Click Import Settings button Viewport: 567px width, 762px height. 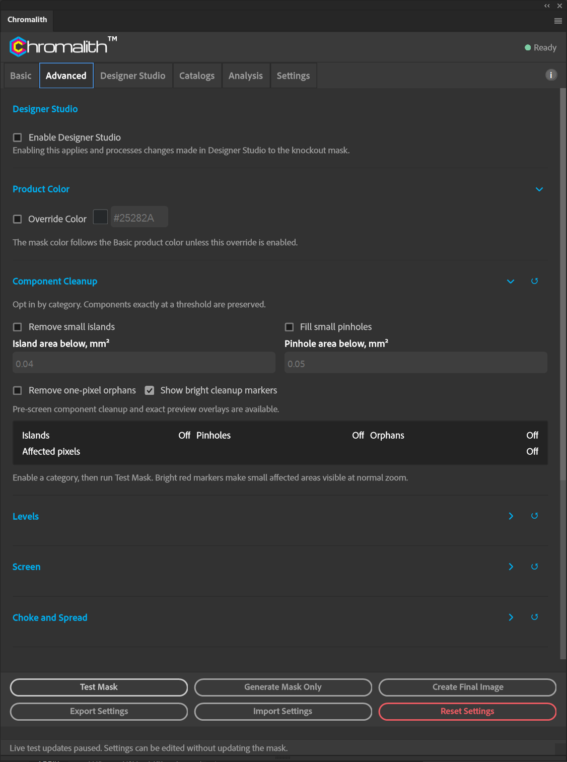[283, 711]
